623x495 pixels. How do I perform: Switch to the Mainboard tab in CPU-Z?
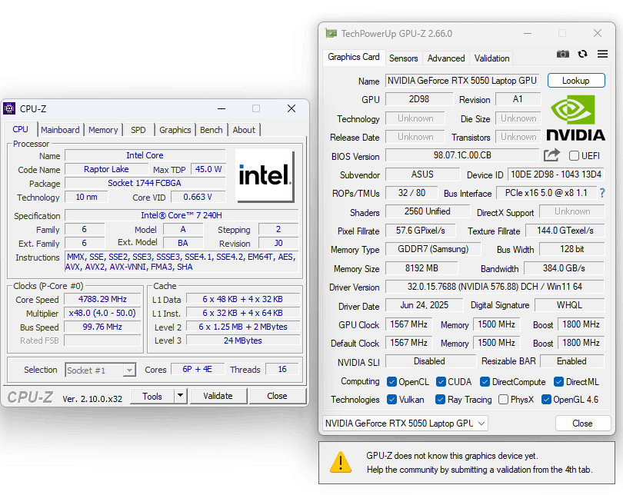tap(60, 130)
